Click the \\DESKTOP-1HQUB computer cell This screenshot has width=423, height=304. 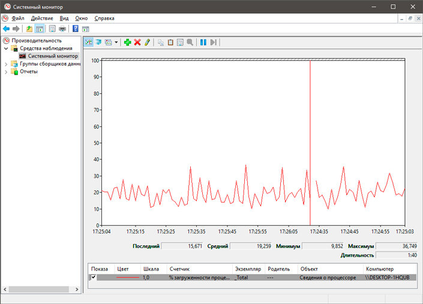click(x=387, y=277)
